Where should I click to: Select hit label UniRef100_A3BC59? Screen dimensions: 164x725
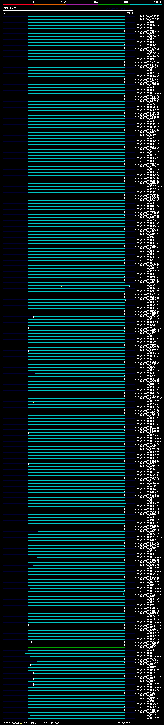point(147,87)
